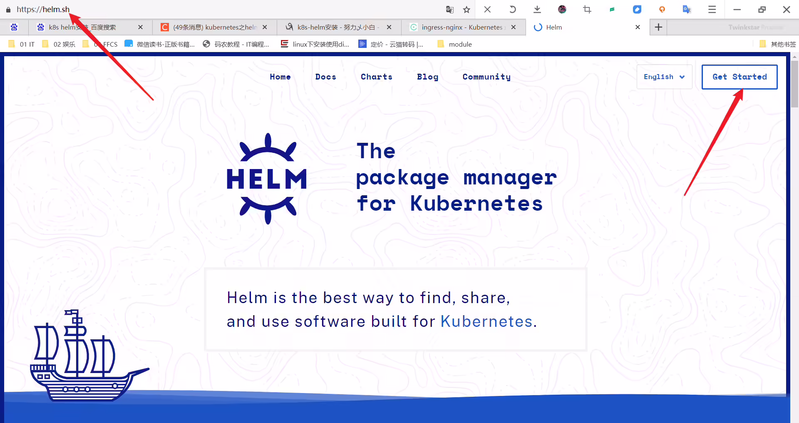Screen dimensions: 799x423
Task: Open the '其他书签' bookmarks folder
Action: pos(777,44)
